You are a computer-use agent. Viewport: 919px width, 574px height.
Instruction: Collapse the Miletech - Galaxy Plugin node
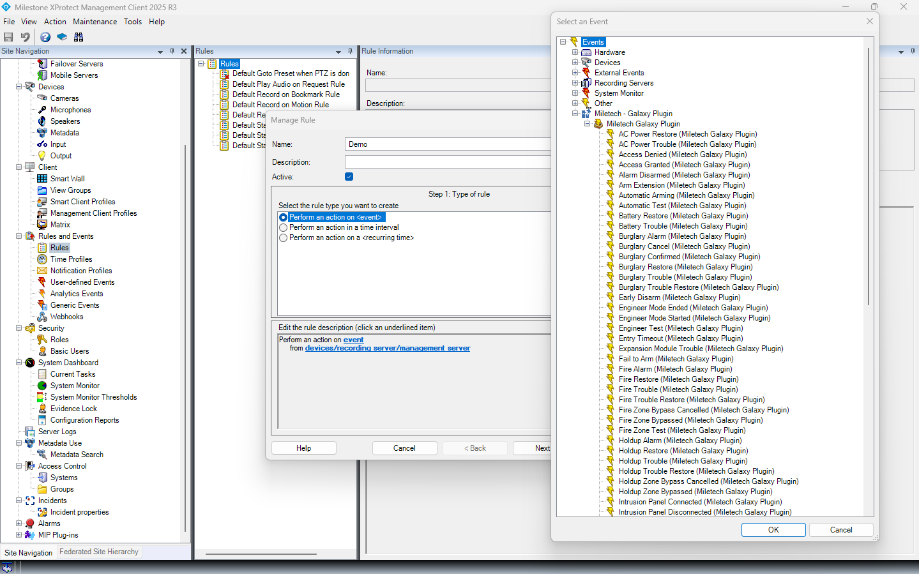(x=575, y=114)
